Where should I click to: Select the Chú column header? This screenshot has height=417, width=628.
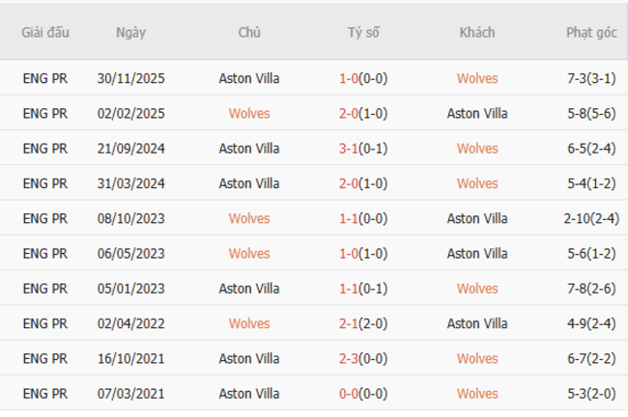pos(249,32)
